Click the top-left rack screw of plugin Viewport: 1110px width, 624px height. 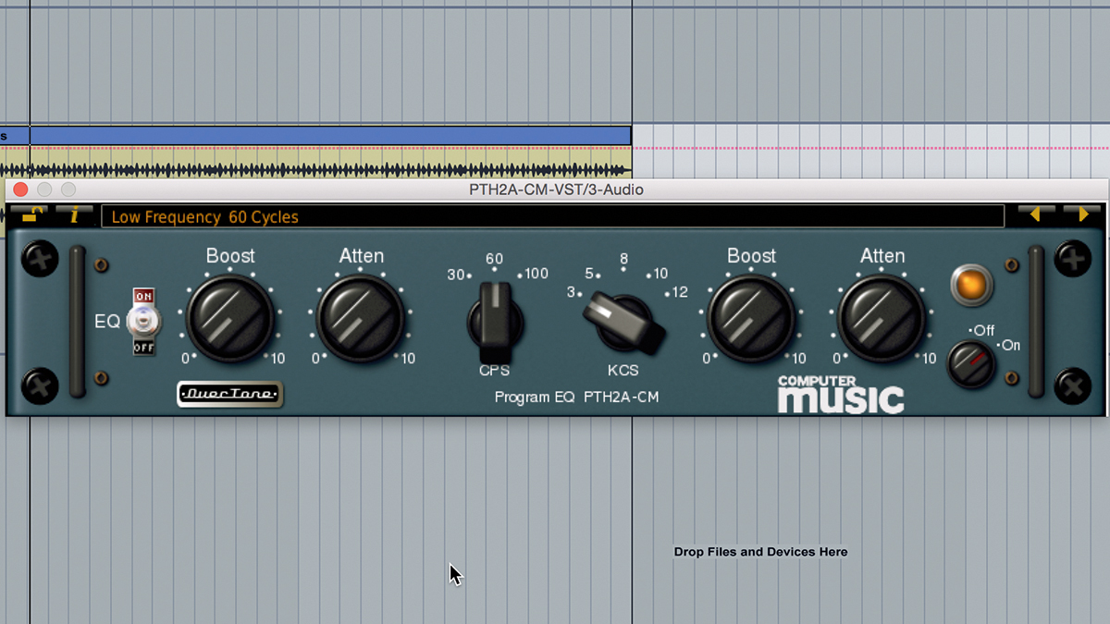coord(40,259)
